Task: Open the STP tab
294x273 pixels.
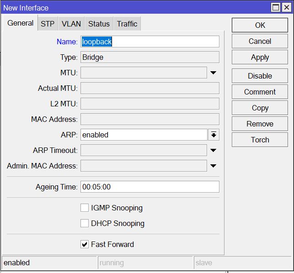Action: 48,24
